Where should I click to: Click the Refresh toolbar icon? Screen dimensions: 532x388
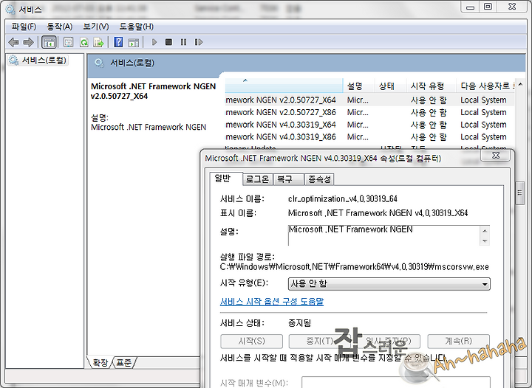click(83, 42)
